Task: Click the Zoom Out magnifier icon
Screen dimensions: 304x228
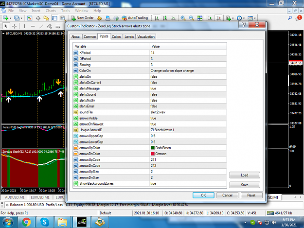Action: pos(191,18)
